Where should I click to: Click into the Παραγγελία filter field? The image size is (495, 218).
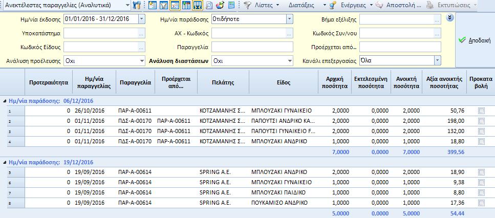tap(252, 47)
